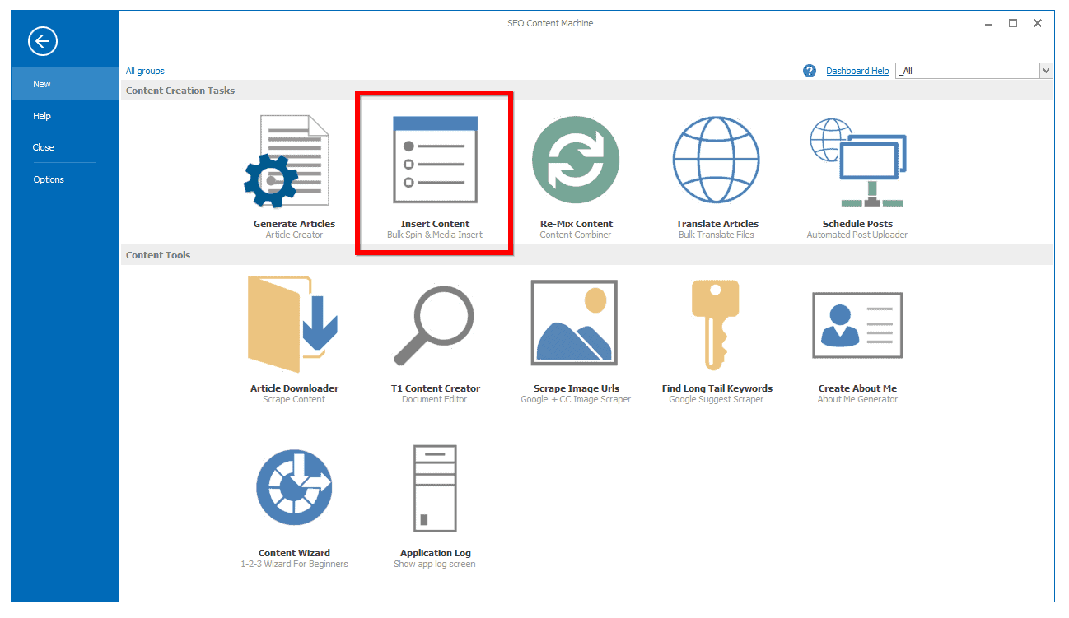Start the Content Wizard icon
The image size is (1069, 618).
coord(293,489)
